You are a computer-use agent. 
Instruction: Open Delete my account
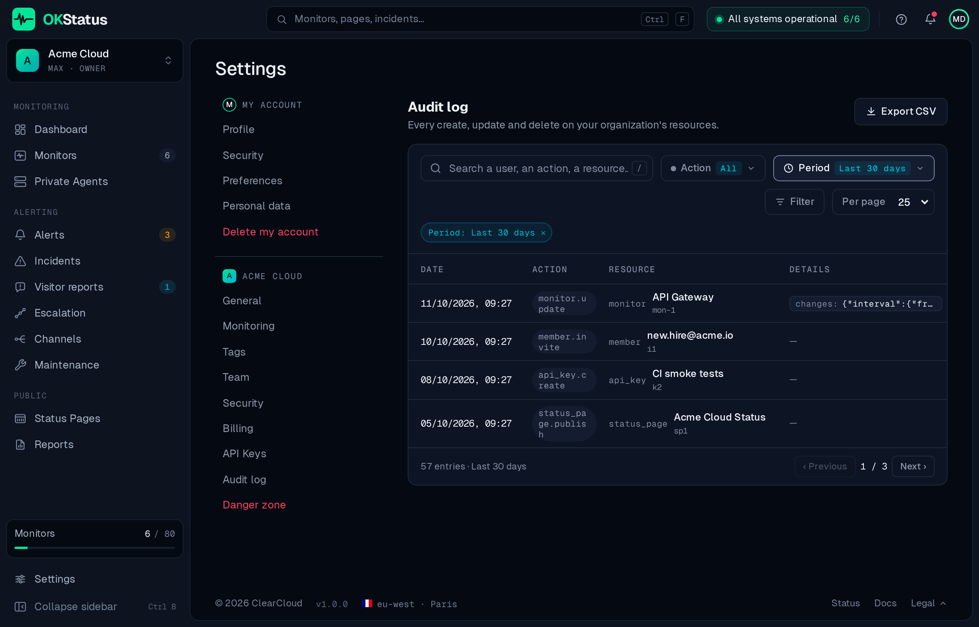tap(270, 232)
